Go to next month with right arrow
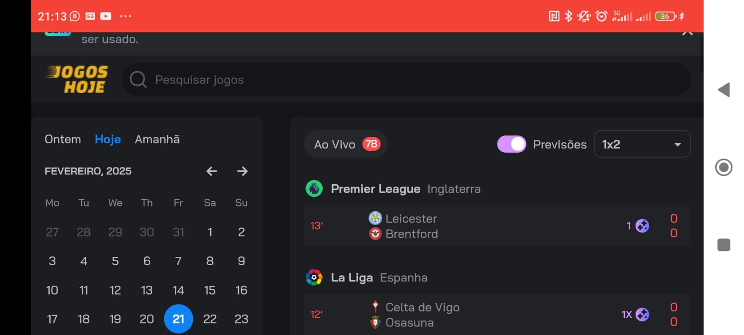This screenshot has width=744, height=335. 242,171
